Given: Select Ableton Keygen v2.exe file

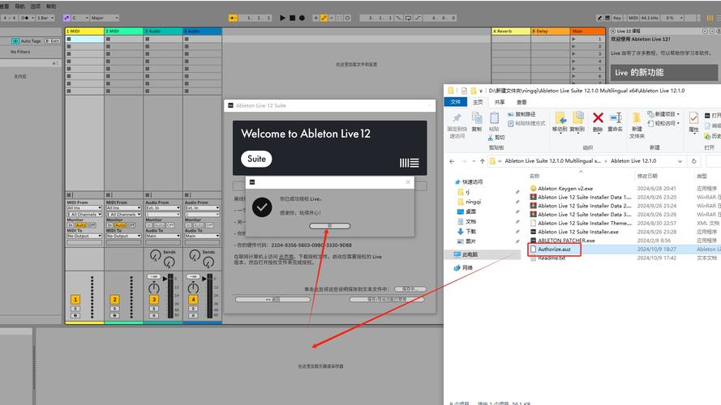Looking at the screenshot, I should [565, 188].
